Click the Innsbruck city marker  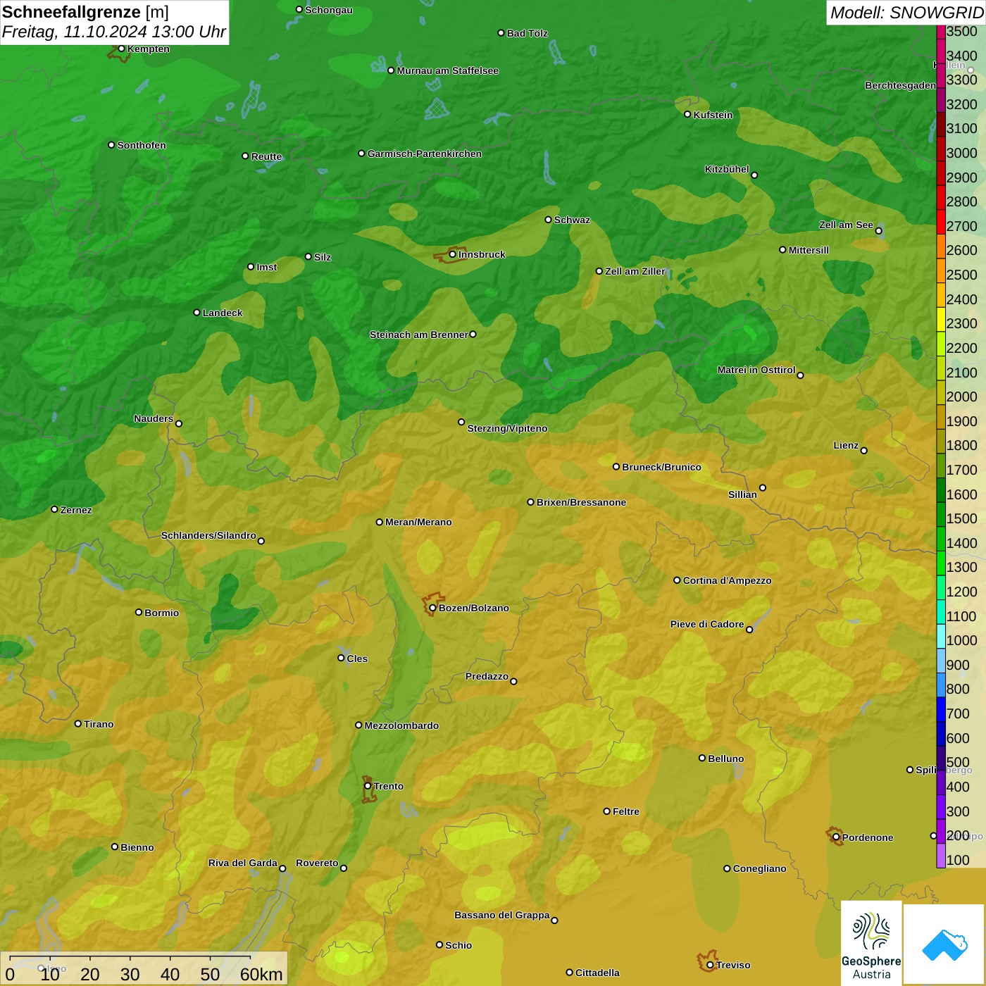click(x=453, y=254)
